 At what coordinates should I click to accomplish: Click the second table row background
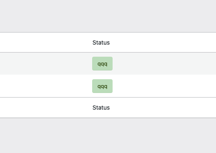click(108, 86)
